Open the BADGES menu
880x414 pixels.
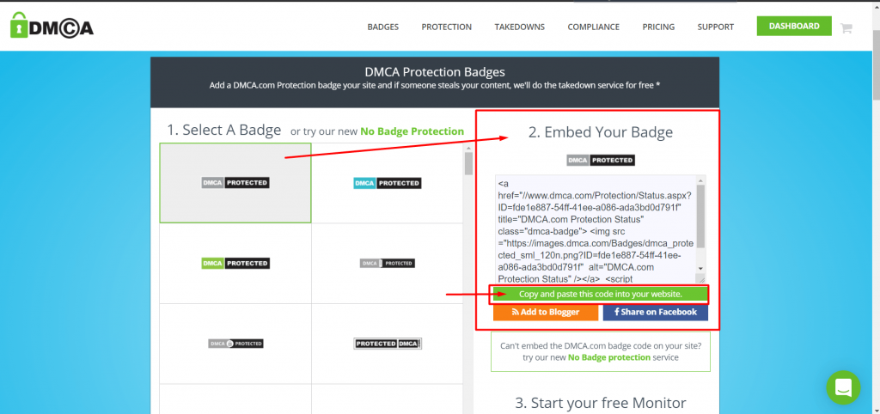tap(382, 27)
